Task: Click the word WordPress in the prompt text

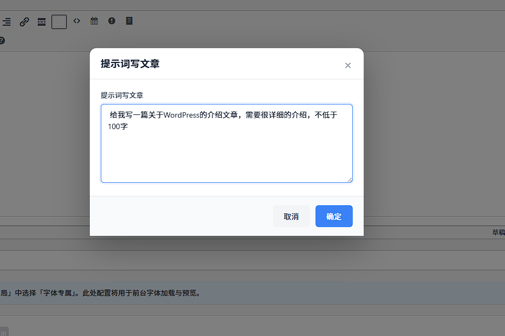Action: 181,115
